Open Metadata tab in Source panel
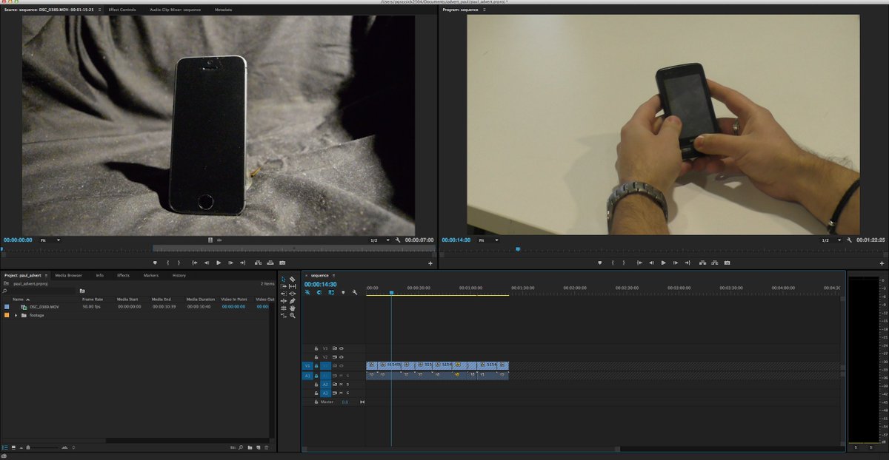Image resolution: width=889 pixels, height=460 pixels. click(223, 10)
